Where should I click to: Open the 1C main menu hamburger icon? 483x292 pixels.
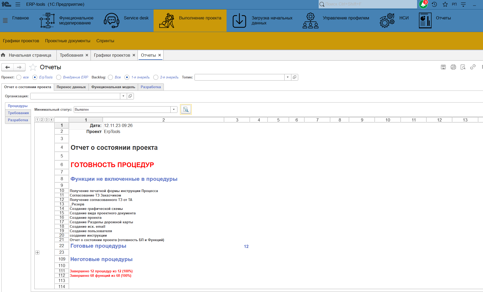click(18, 4)
